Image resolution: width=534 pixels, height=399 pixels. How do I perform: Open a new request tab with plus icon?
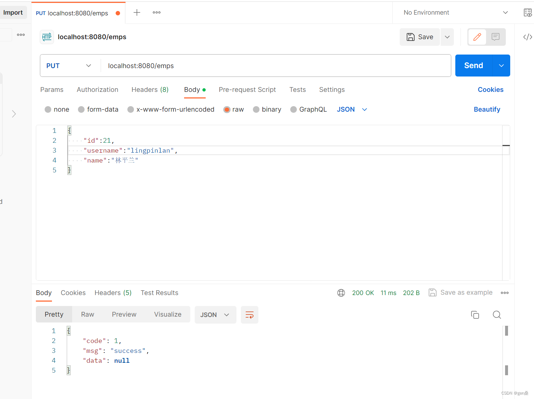click(137, 12)
